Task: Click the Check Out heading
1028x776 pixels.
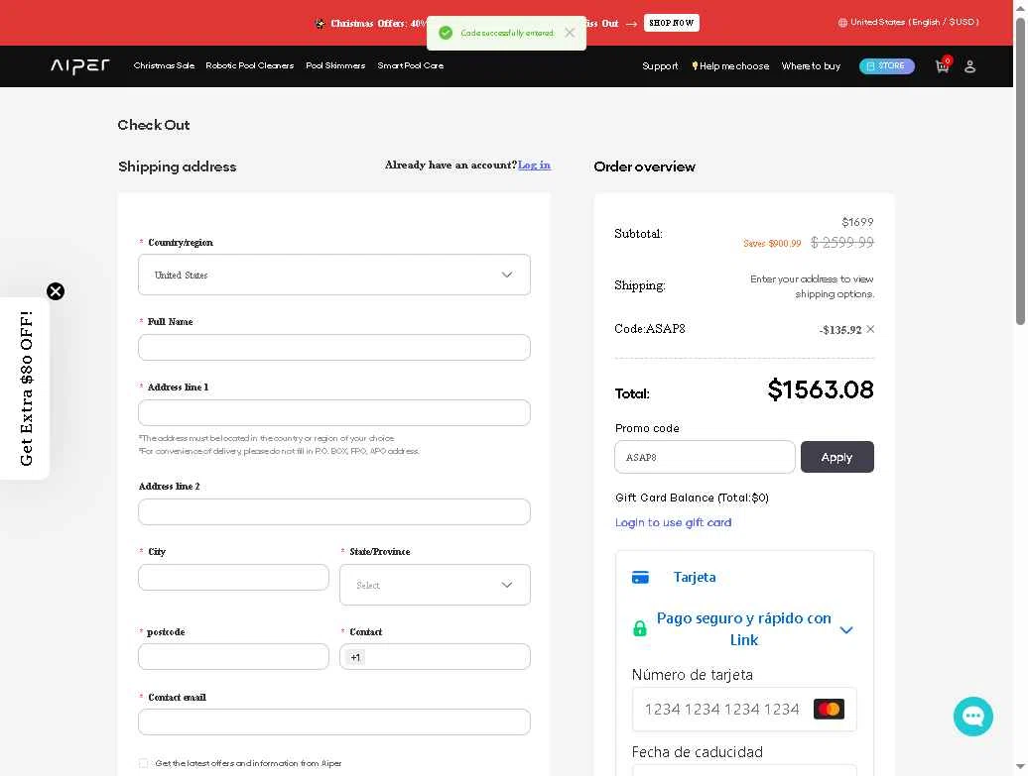Action: (154, 125)
